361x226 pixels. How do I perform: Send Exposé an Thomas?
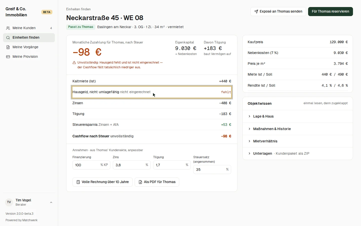(x=278, y=11)
